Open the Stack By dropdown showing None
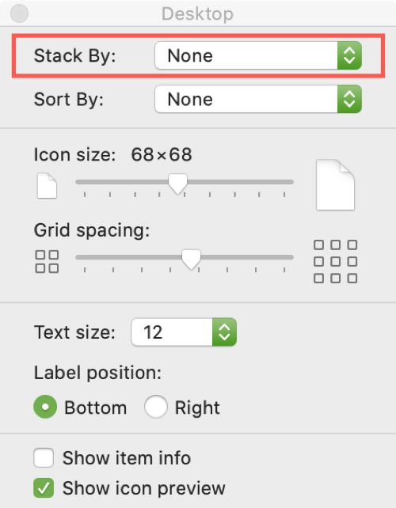 pyautogui.click(x=258, y=55)
